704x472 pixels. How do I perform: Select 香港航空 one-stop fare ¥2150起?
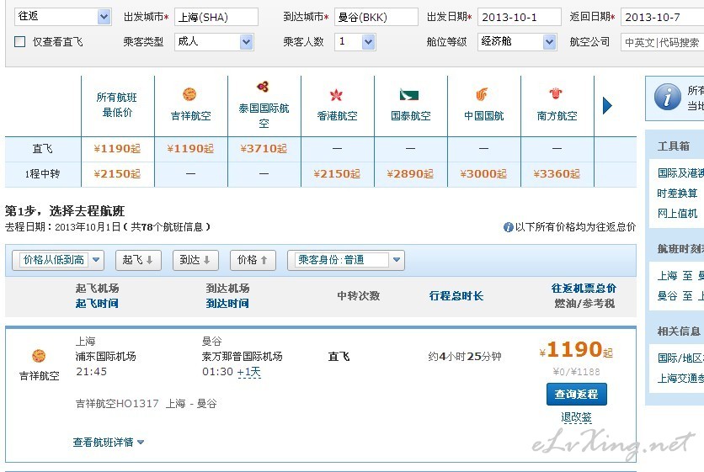click(x=337, y=173)
